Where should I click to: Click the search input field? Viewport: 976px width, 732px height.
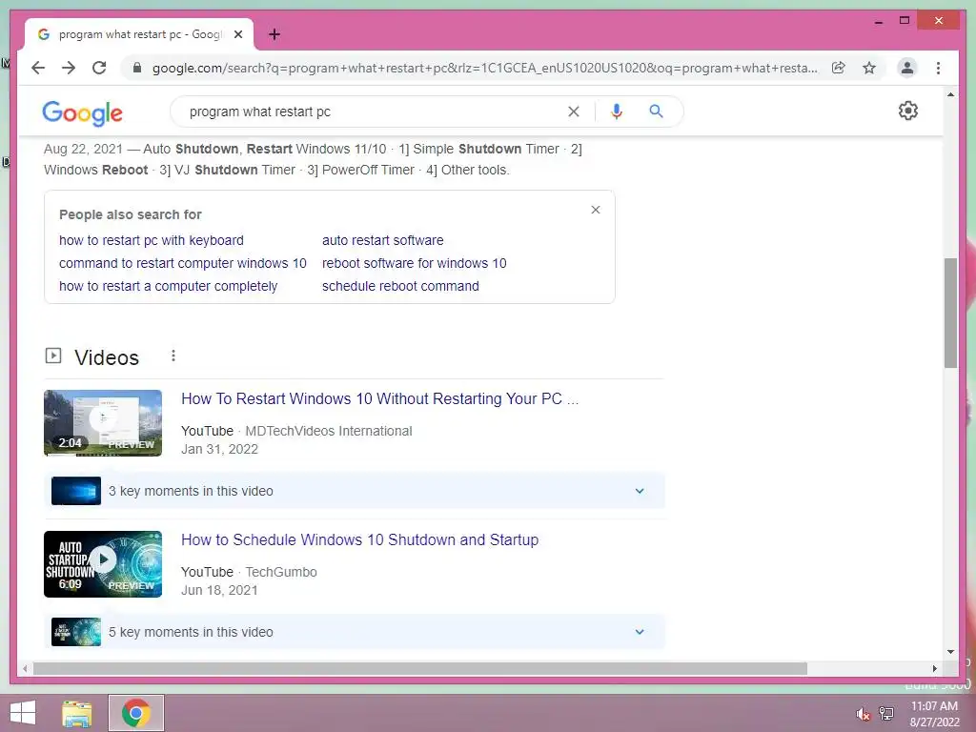[374, 112]
